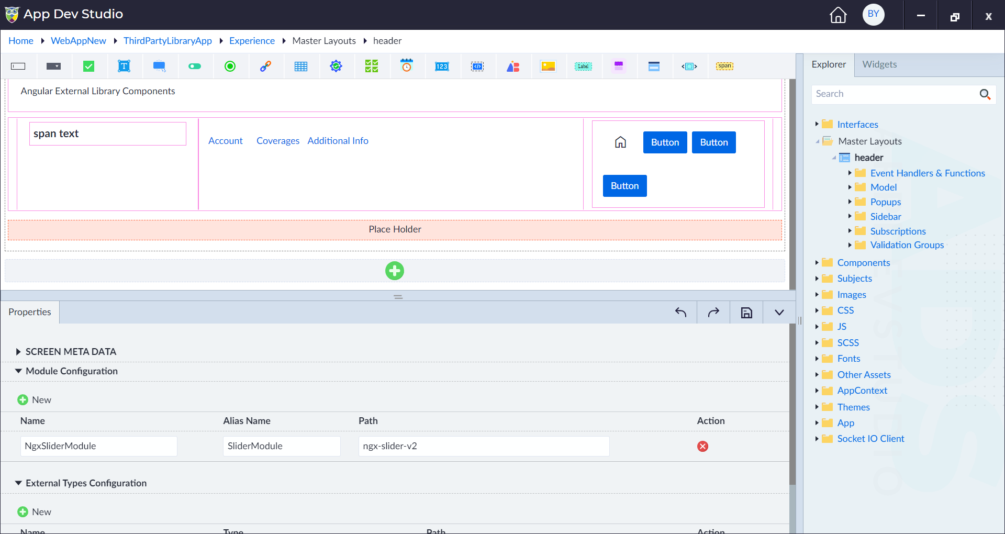Delete the NgxSliderModule row
1005x534 pixels.
tap(703, 446)
